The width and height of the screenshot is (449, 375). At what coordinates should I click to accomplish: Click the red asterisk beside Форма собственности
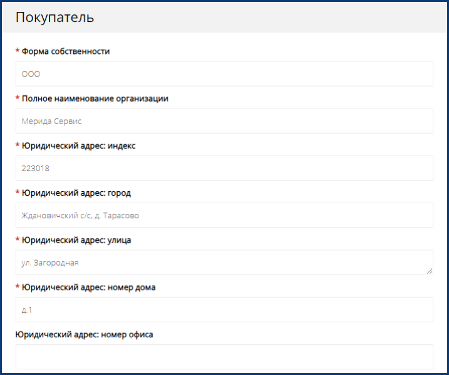pyautogui.click(x=18, y=51)
